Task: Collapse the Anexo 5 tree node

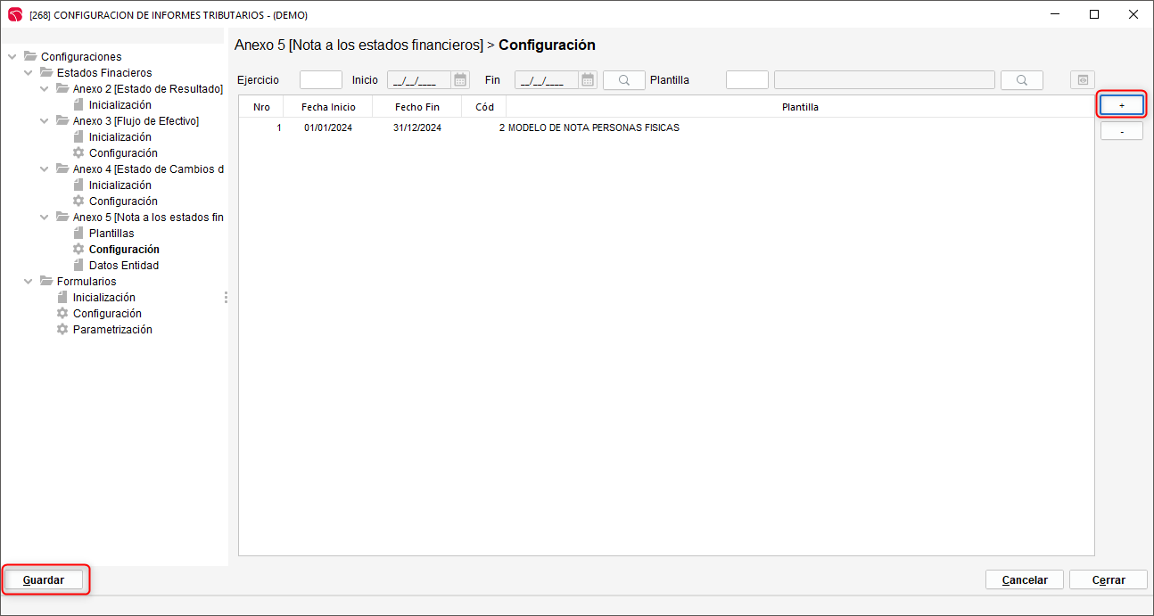Action: pyautogui.click(x=45, y=218)
